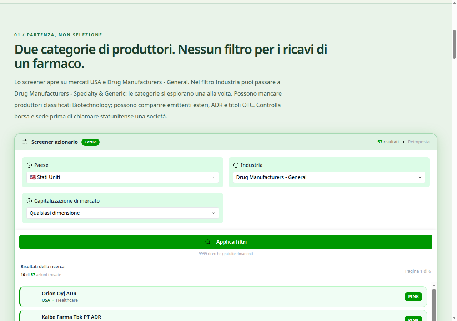This screenshot has width=457, height=321.
Task: Click the 10 di 57 azioni trovate text
Action: tap(41, 275)
